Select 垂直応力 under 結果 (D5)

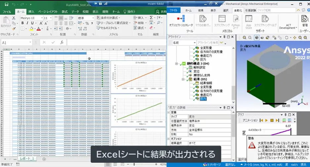click(x=206, y=95)
